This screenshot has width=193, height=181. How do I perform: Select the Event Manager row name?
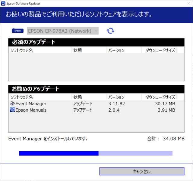(31, 104)
